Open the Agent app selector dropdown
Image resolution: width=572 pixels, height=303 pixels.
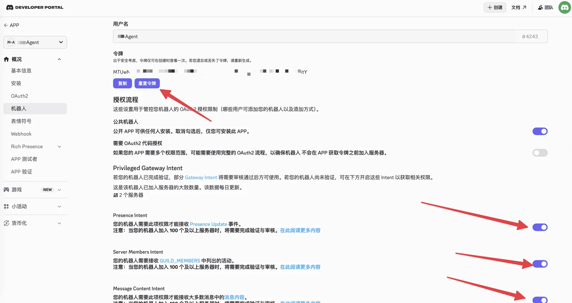(x=35, y=42)
